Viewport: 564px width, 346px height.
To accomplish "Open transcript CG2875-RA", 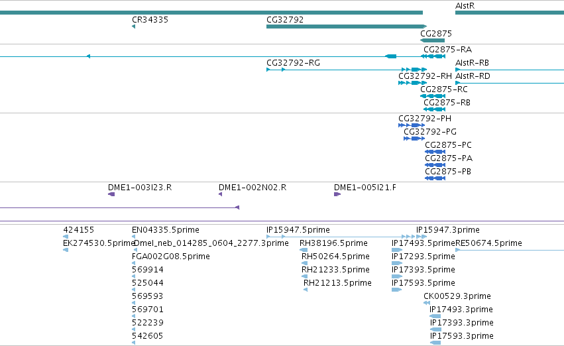I will pyautogui.click(x=447, y=50).
